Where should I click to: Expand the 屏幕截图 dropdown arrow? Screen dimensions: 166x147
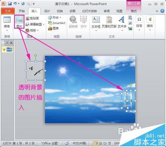pos(43,24)
